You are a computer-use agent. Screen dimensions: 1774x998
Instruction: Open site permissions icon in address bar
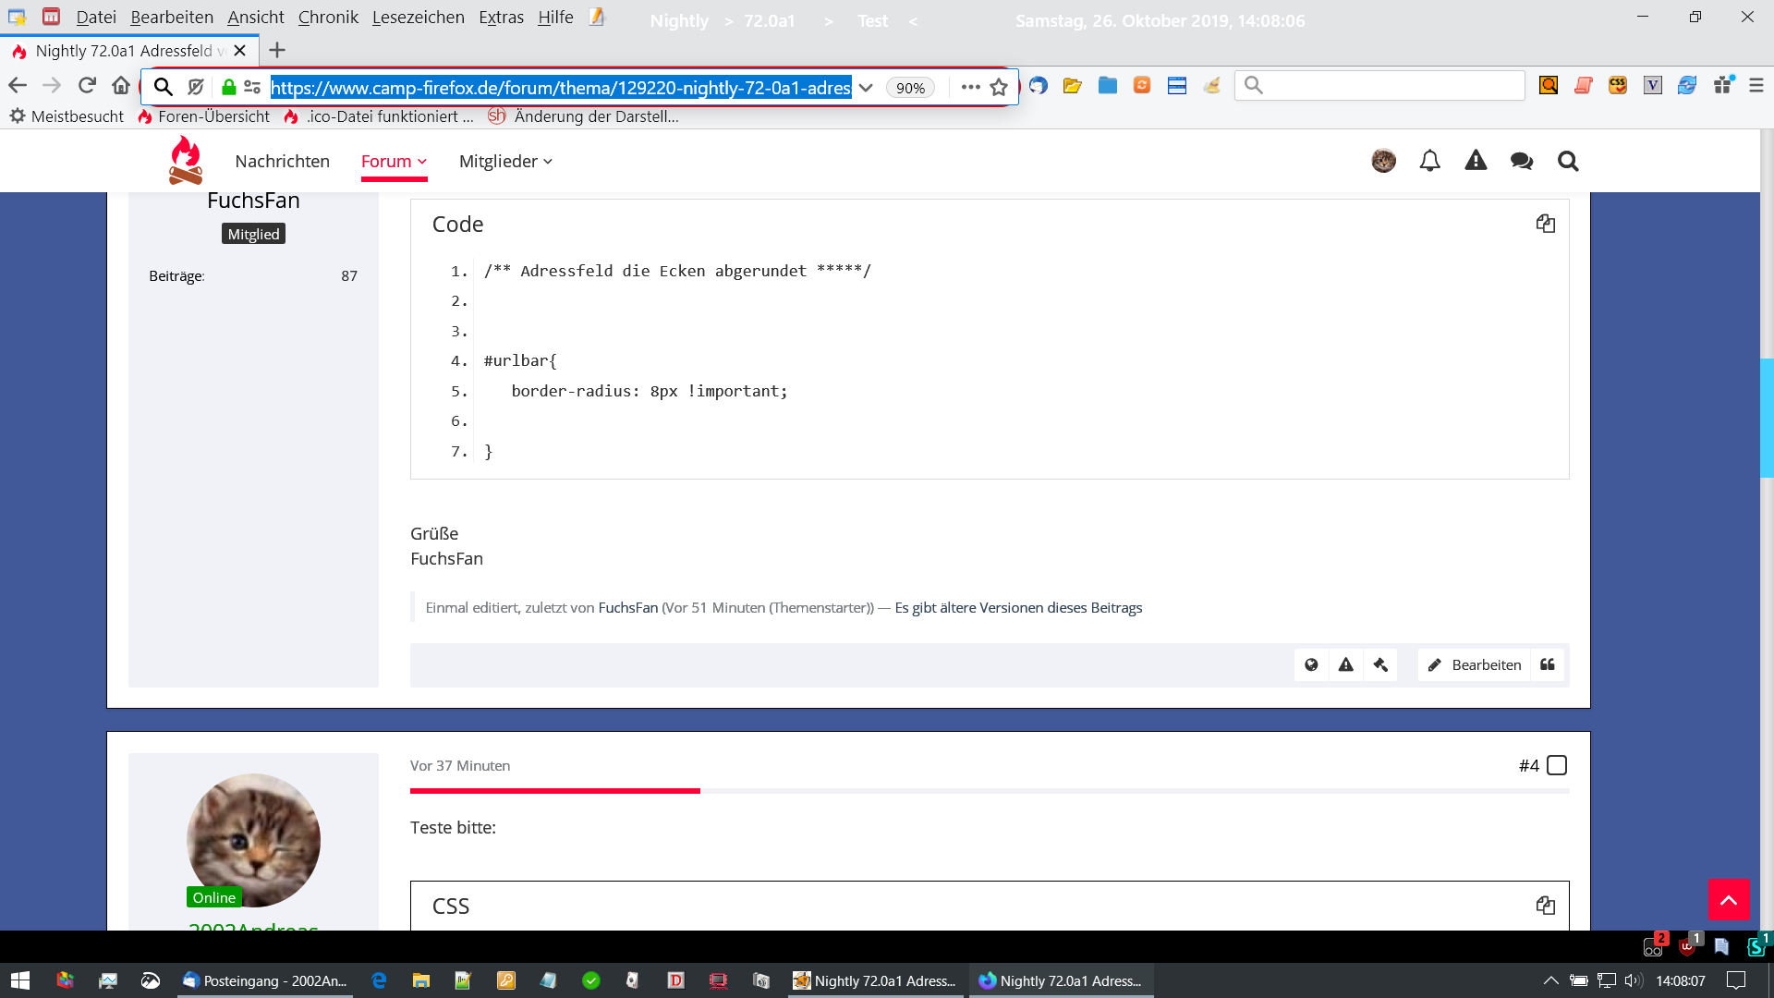[x=252, y=87]
